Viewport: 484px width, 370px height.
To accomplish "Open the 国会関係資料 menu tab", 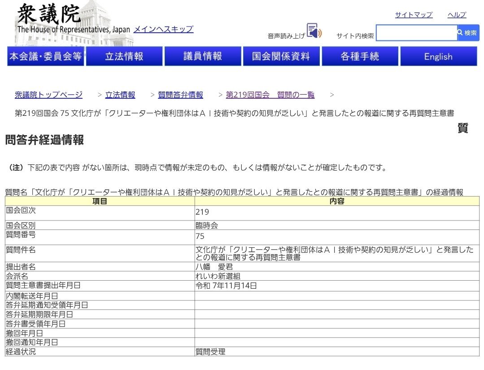I will (x=281, y=56).
